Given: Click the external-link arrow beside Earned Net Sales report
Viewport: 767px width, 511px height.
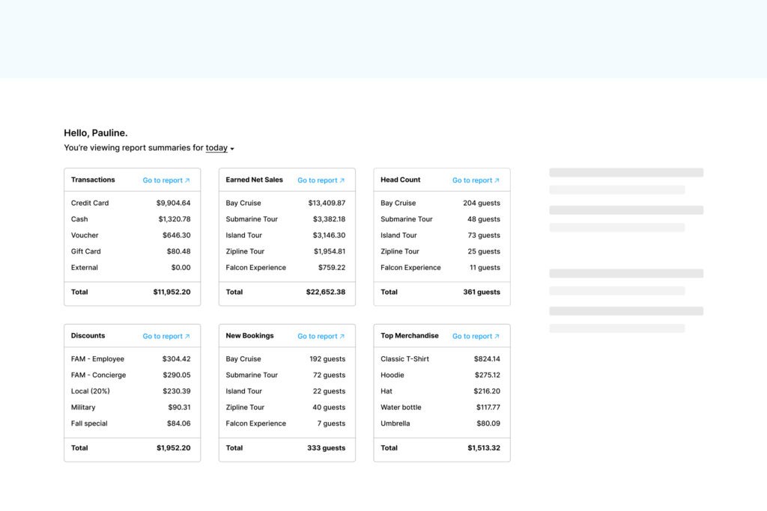Looking at the screenshot, I should [344, 180].
